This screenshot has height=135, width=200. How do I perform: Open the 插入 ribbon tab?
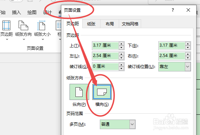point(16,12)
